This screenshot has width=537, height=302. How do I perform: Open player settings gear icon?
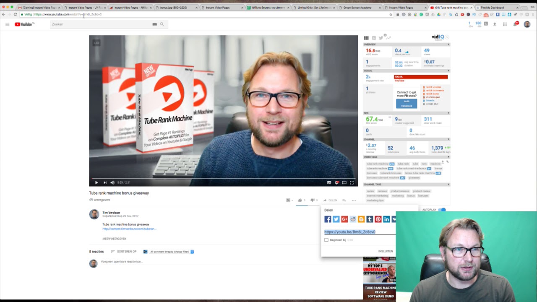(337, 182)
